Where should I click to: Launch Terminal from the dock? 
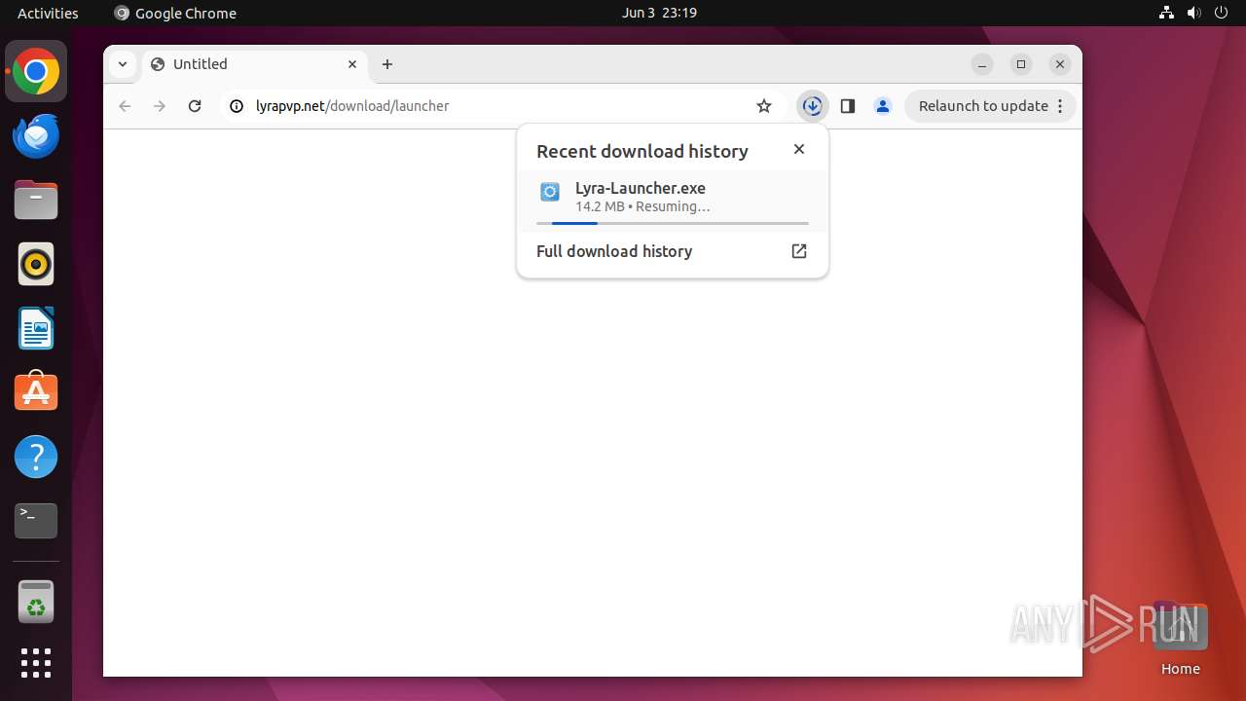(36, 521)
